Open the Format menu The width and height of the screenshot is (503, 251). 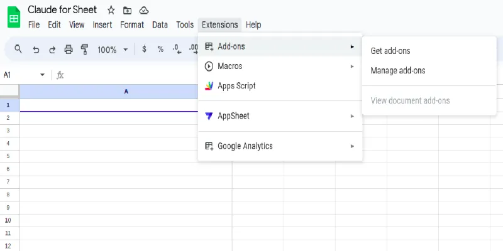click(x=132, y=24)
